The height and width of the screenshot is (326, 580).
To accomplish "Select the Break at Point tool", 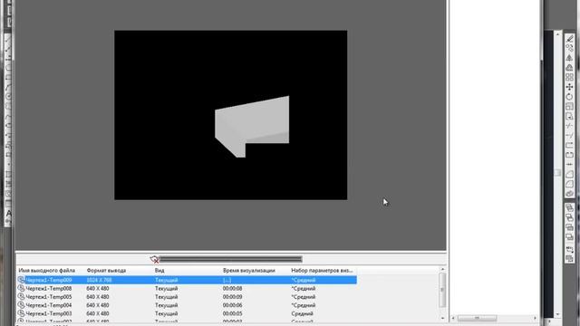I will [x=570, y=145].
